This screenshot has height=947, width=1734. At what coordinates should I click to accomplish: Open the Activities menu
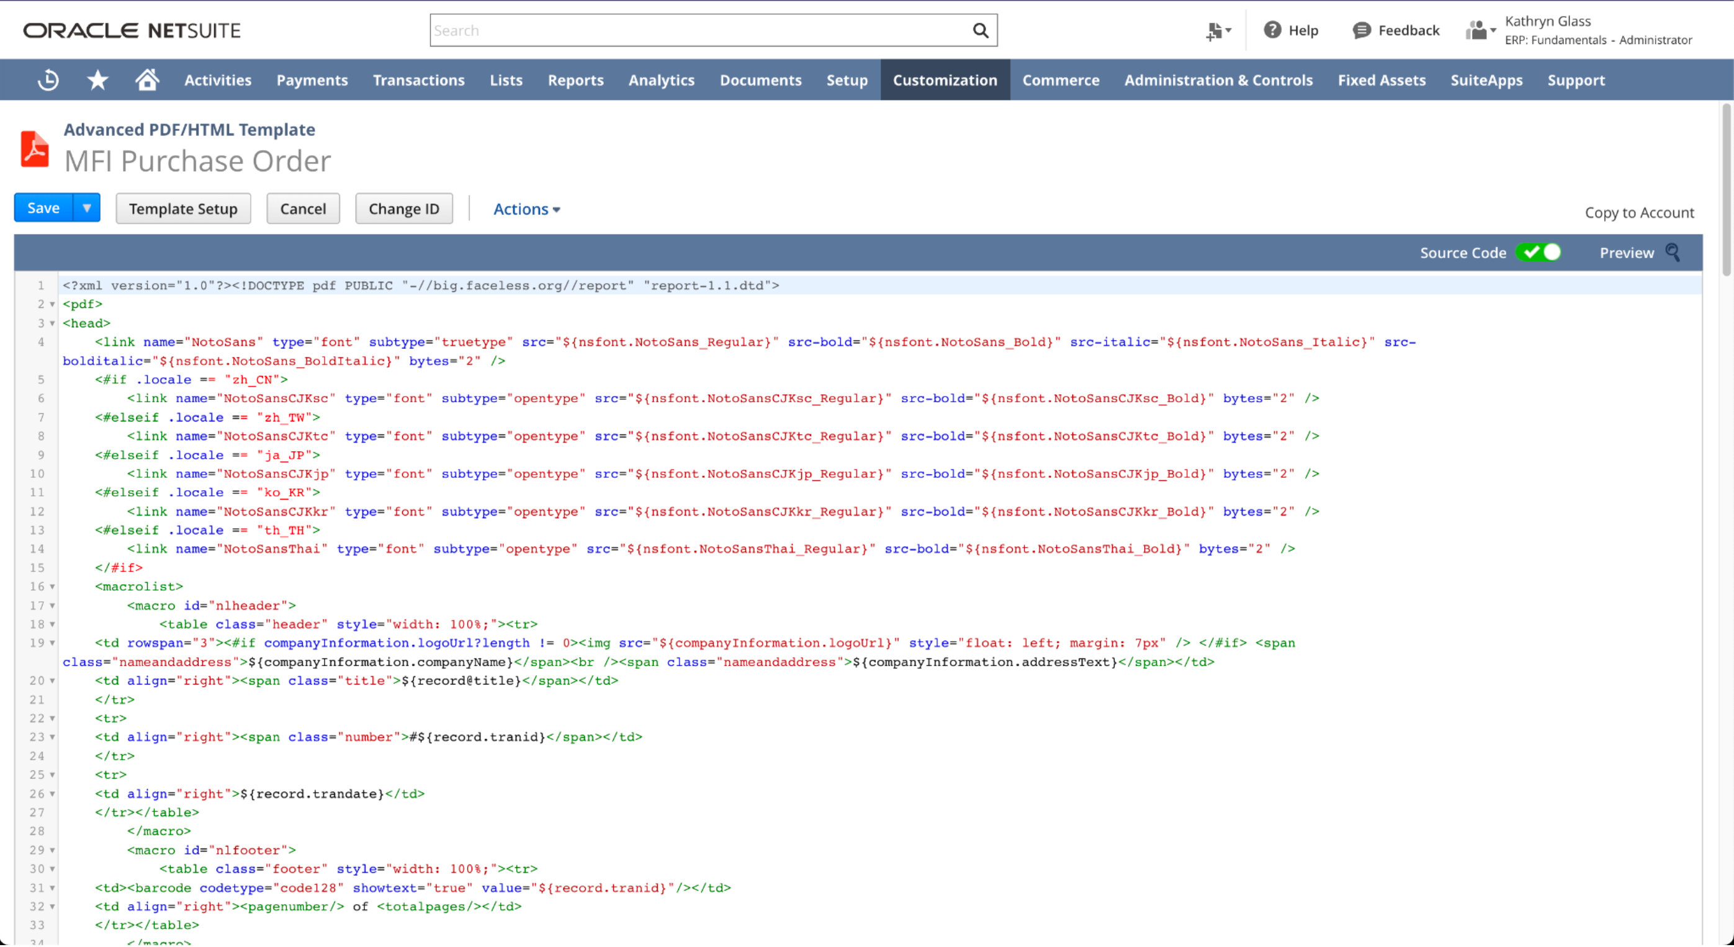pyautogui.click(x=218, y=80)
